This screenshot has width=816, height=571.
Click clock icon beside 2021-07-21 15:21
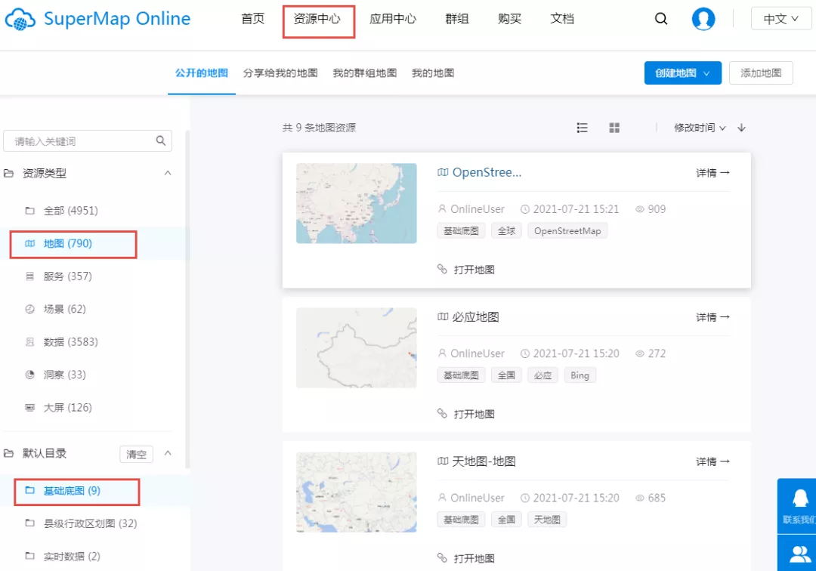point(525,209)
